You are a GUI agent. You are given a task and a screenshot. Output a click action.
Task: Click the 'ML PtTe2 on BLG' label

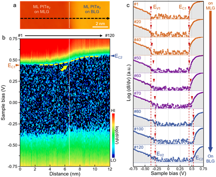(x=92, y=9)
